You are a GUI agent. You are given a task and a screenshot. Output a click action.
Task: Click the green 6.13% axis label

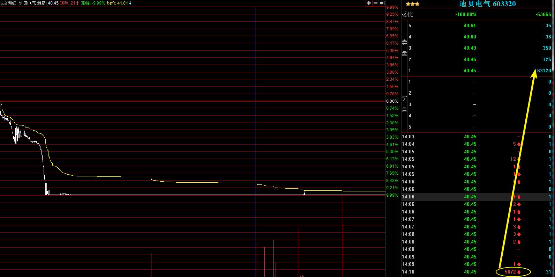(x=392, y=159)
